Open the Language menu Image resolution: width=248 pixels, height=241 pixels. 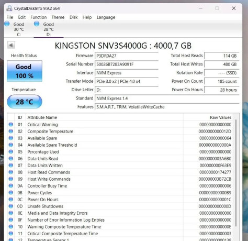(x=106, y=17)
